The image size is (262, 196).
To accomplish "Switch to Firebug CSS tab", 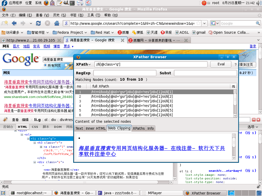I will pyautogui.click(x=35, y=127).
